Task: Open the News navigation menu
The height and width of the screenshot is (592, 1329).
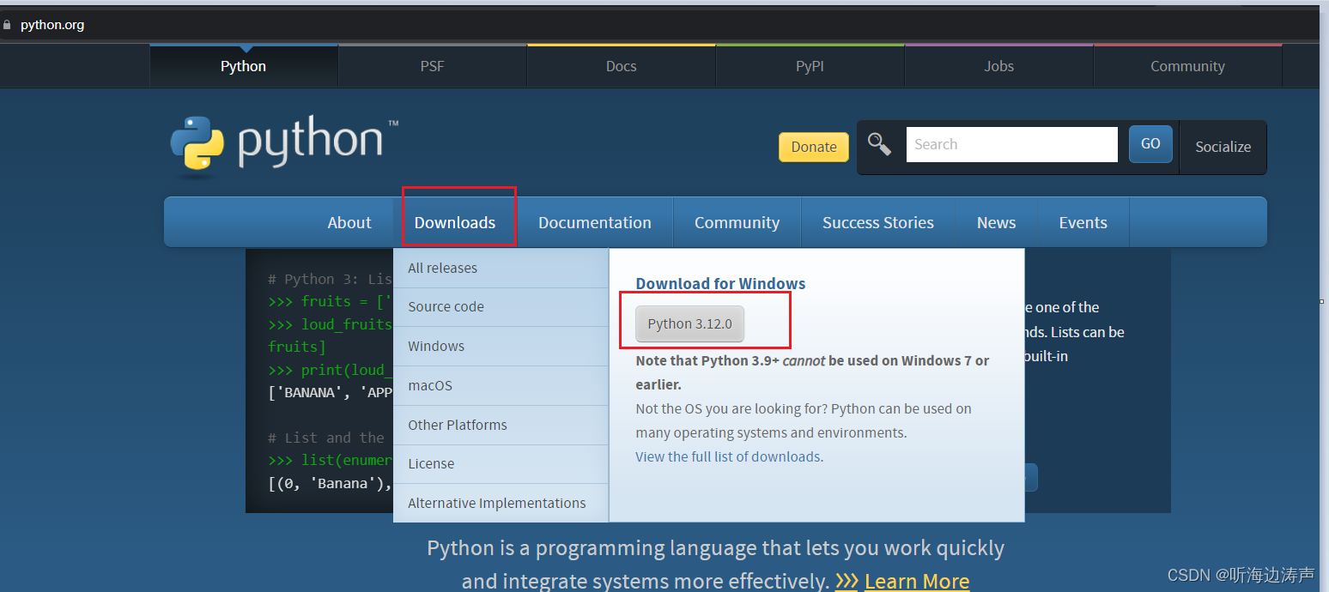Action: point(996,222)
